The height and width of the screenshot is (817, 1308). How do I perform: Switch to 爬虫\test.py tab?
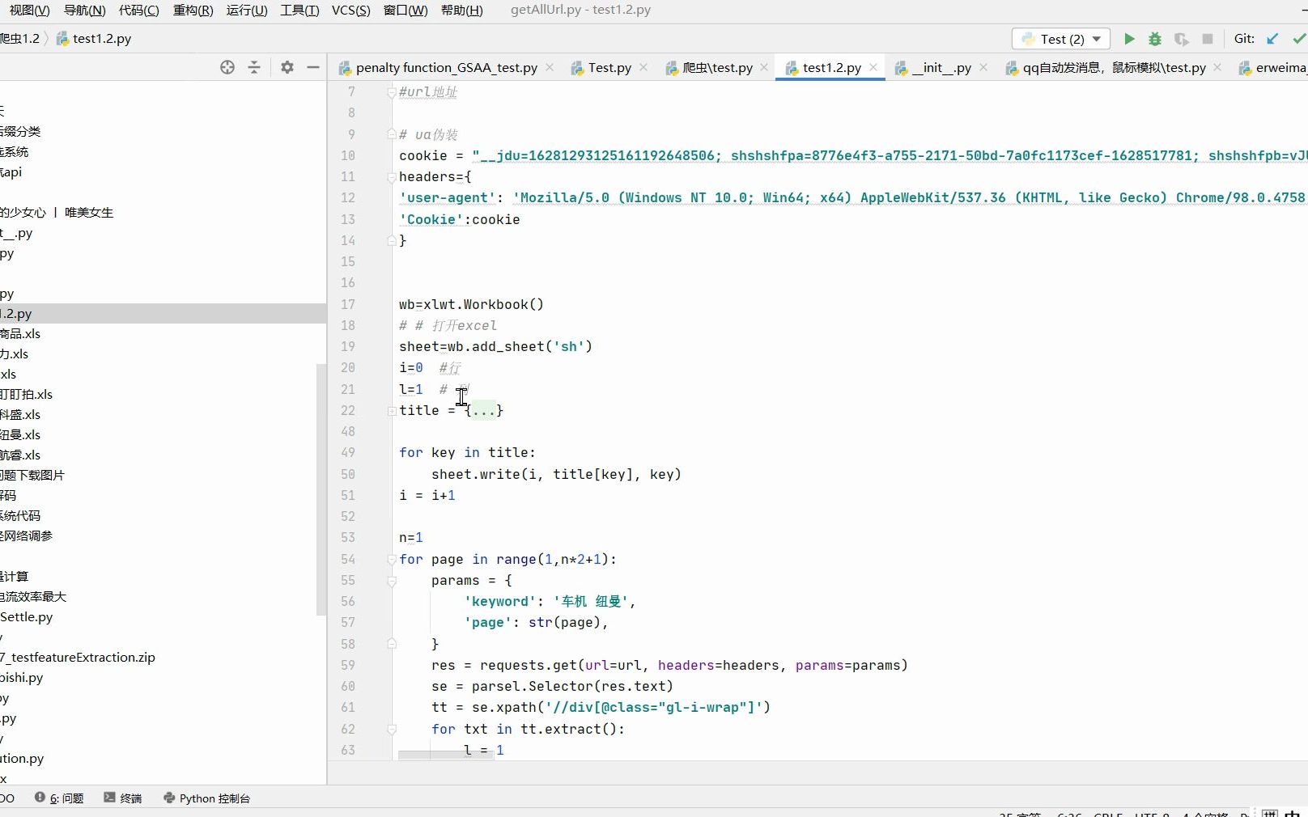(717, 68)
